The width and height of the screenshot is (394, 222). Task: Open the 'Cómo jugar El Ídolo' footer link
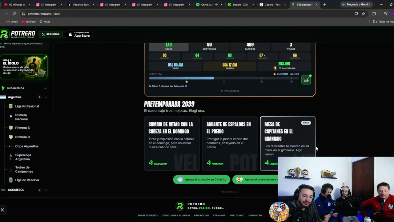coord(176,216)
